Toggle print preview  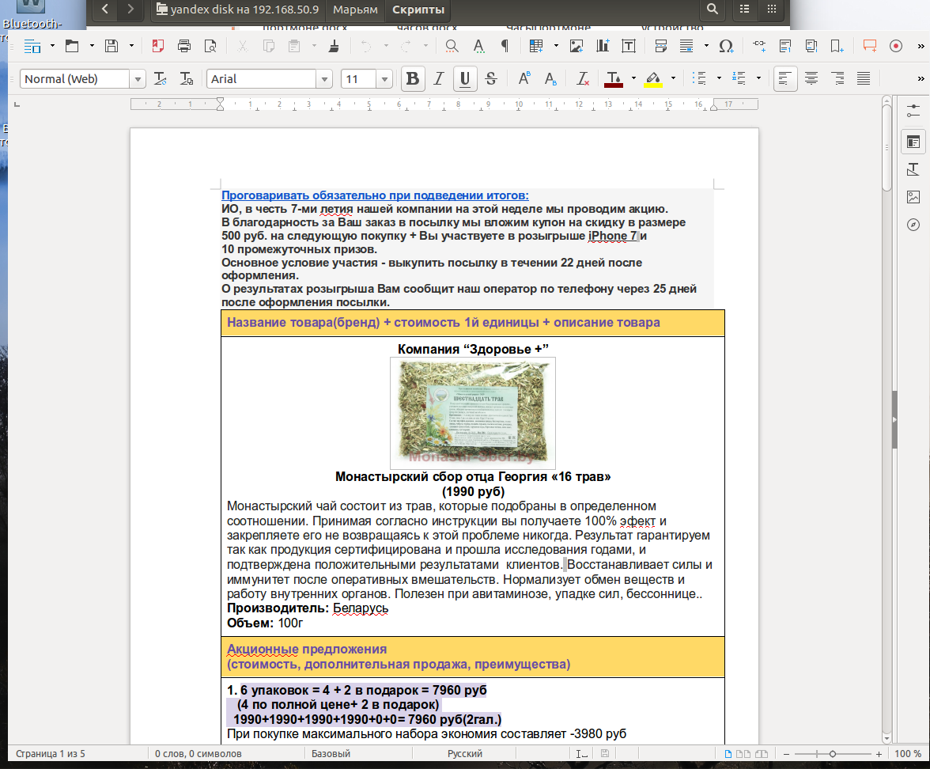click(x=210, y=46)
